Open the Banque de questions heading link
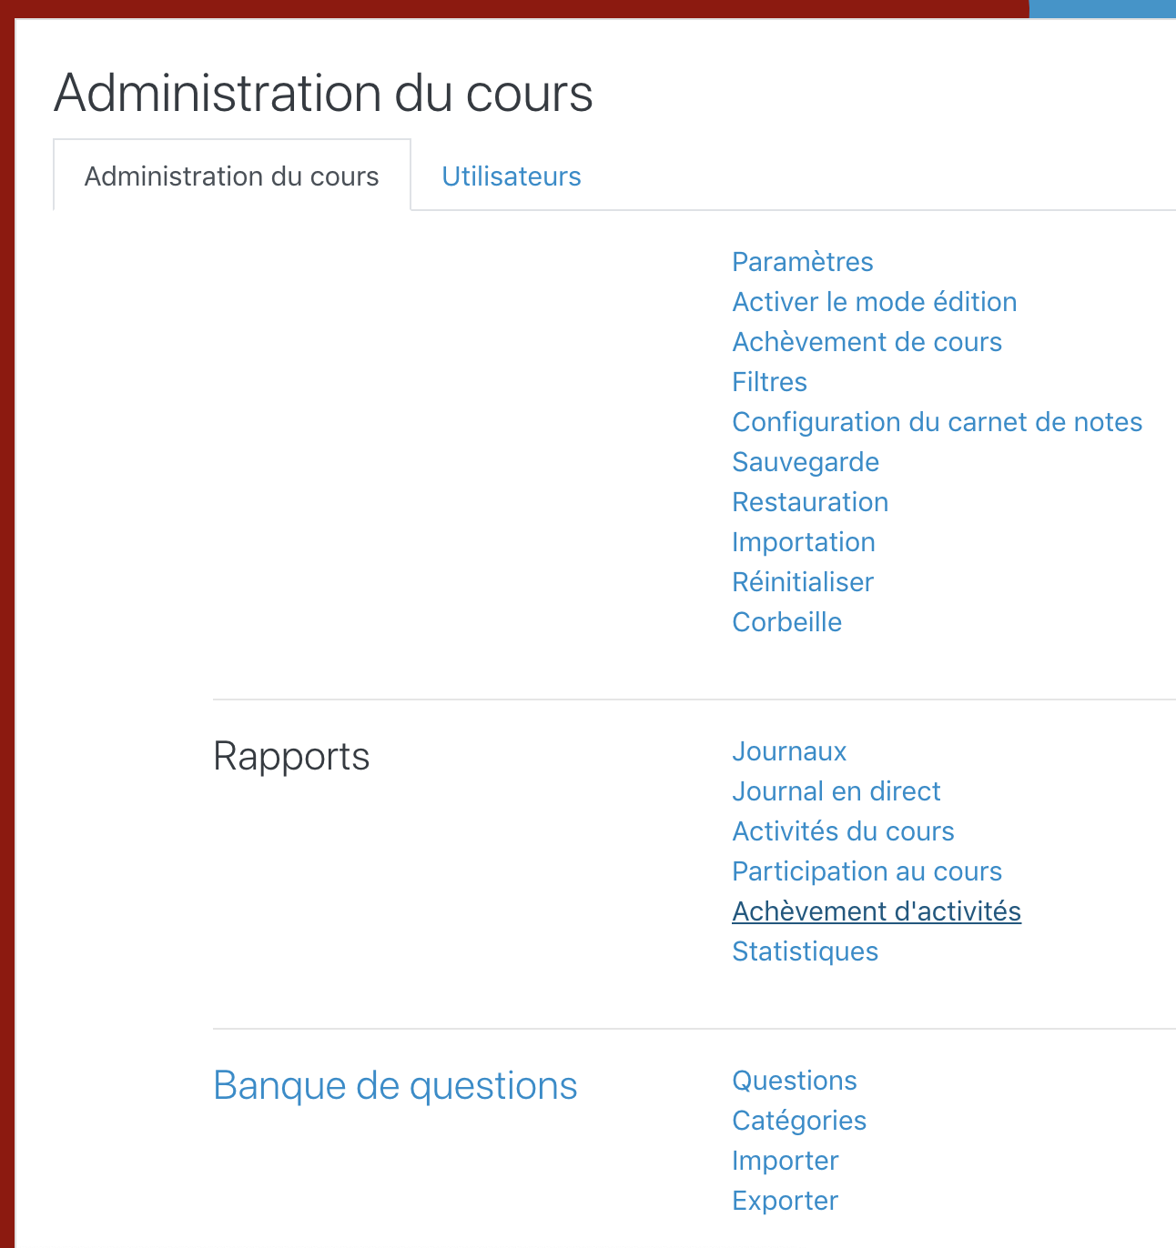The height and width of the screenshot is (1248, 1176). pyautogui.click(x=395, y=1085)
